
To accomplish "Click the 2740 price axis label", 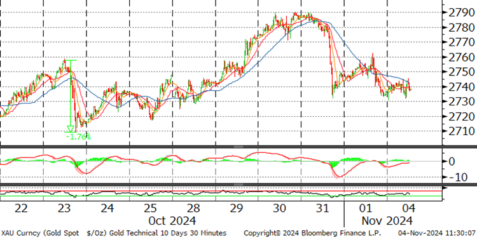I will coord(462,87).
